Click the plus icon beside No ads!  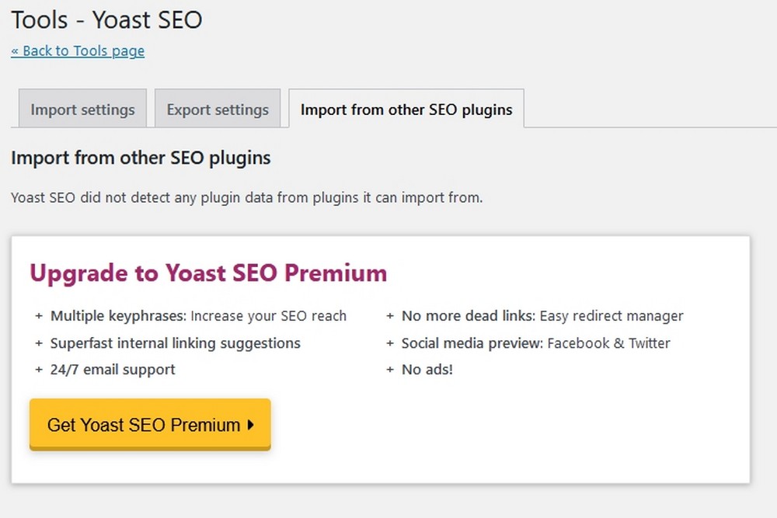(x=390, y=370)
